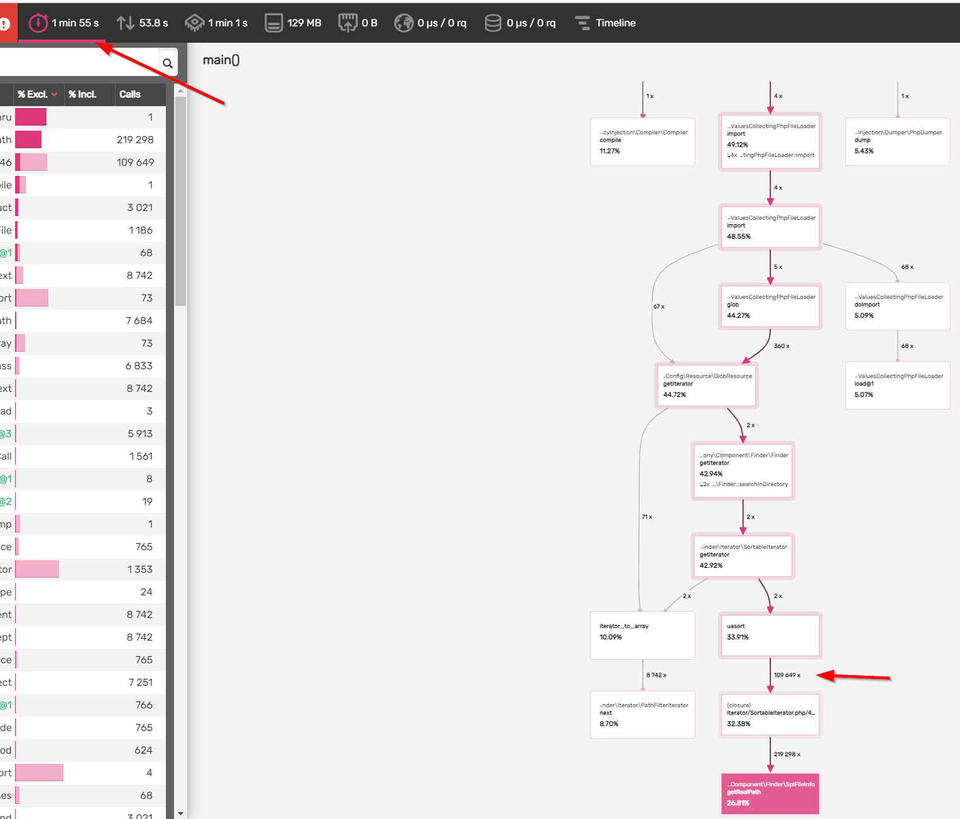Select the closure SortableIterator.php 32.38% node
Viewport: 960px width, 819px height.
(770, 715)
